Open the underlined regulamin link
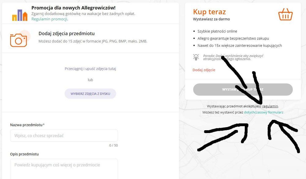 (x=270, y=106)
